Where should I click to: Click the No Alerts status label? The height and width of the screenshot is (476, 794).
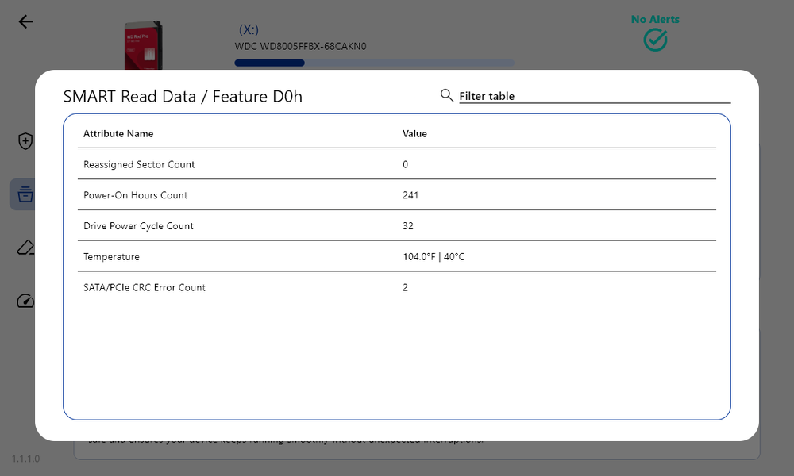pos(655,19)
